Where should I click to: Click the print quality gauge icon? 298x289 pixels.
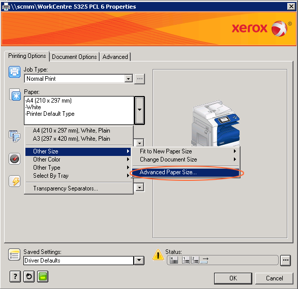tap(14, 158)
